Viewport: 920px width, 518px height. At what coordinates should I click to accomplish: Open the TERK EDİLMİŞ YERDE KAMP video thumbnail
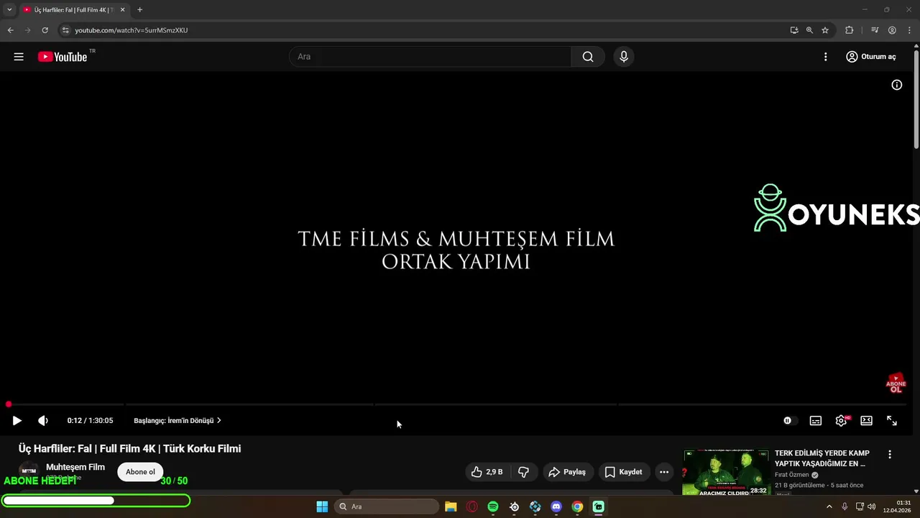click(726, 473)
